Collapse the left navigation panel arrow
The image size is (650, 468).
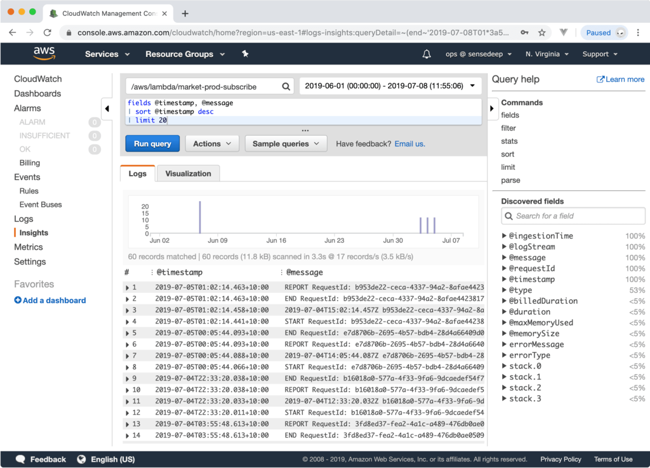coord(107,108)
